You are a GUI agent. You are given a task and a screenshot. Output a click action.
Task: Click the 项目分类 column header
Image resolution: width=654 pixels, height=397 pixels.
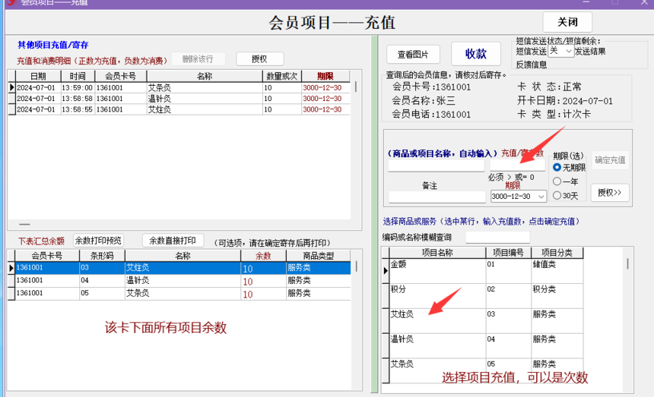click(x=557, y=253)
